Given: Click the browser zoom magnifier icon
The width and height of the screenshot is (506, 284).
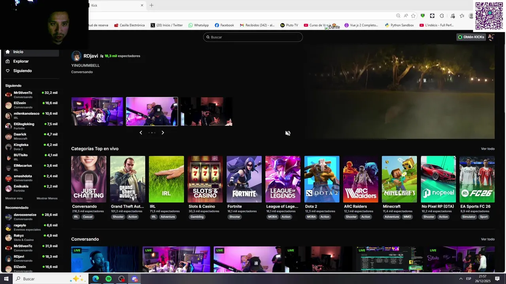Looking at the screenshot, I should pyautogui.click(x=398, y=16).
